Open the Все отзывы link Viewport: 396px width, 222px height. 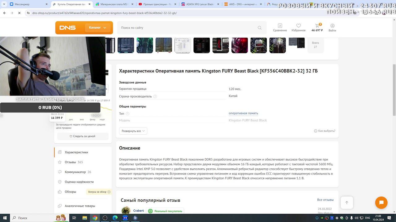pos(325,200)
